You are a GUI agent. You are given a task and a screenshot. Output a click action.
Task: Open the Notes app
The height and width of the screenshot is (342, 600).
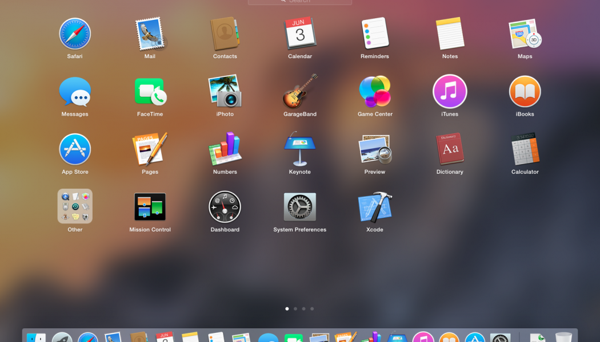tap(450, 34)
